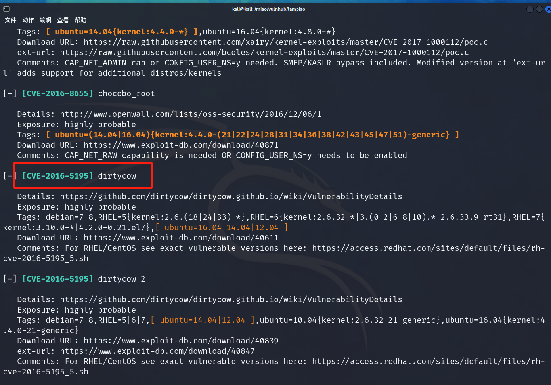Open the exploit-db download/40871 link
The height and width of the screenshot is (385, 551).
tap(181, 145)
